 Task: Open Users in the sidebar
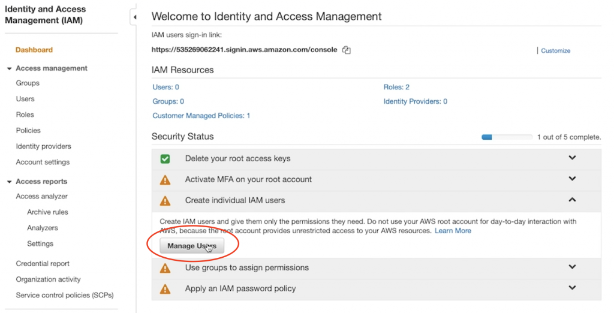(x=25, y=99)
